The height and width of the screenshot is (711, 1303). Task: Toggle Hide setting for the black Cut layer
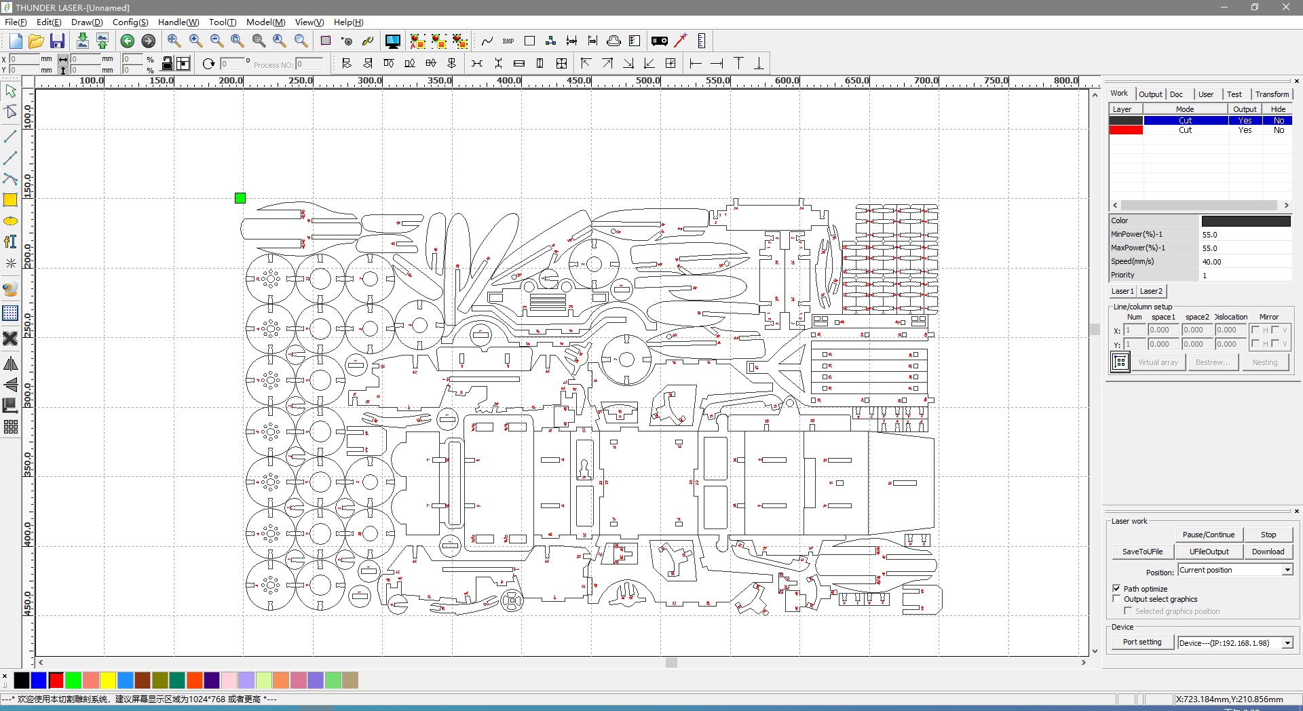[1279, 120]
